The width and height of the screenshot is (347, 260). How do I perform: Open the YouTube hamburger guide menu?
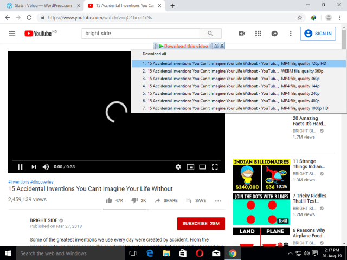point(12,34)
